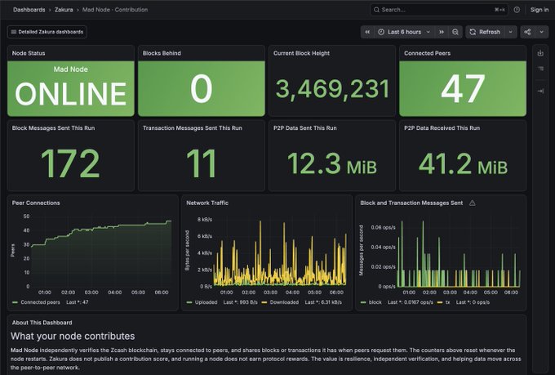Click P2P Data Sent This Run title
The height and width of the screenshot is (375, 555).
tap(304, 128)
